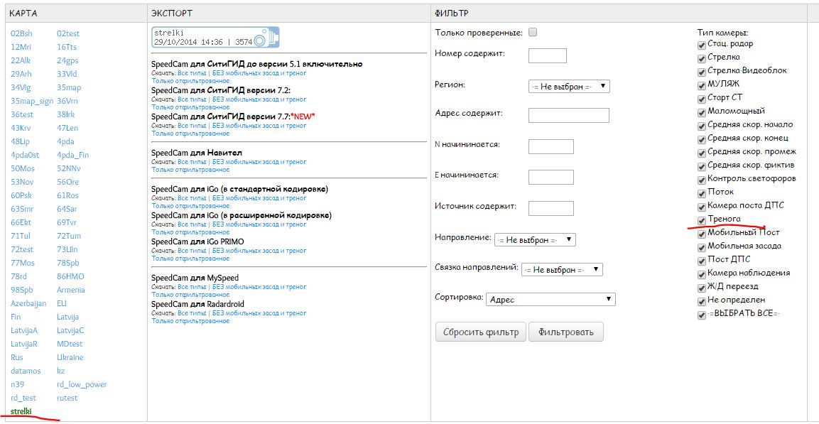
Task: Click the 'Сбросить фильтр' button
Action: point(481,332)
